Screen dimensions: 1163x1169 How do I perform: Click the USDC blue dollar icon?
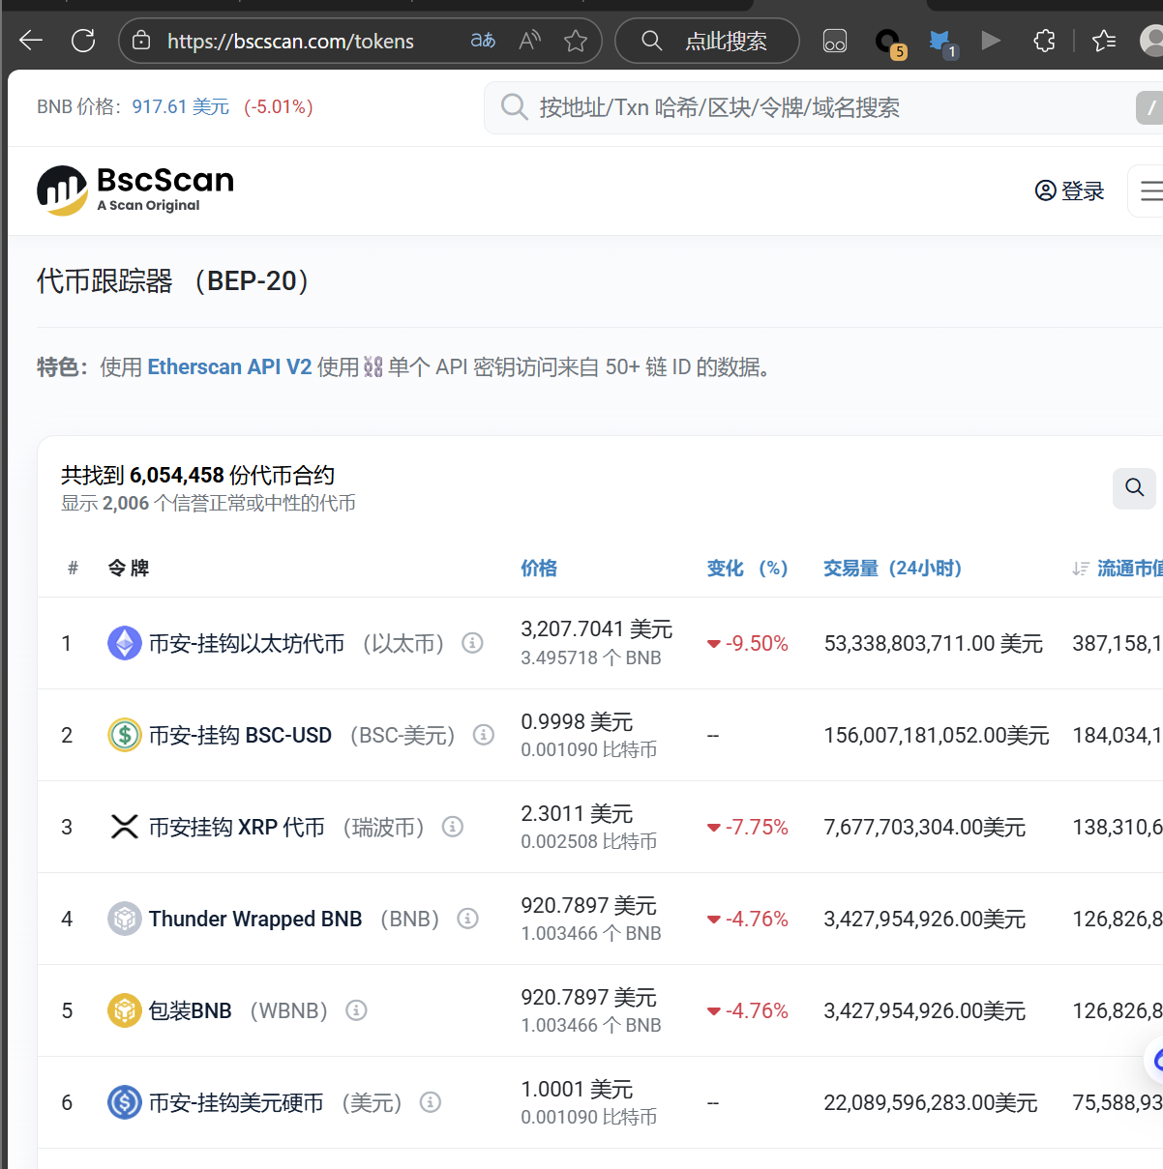click(x=125, y=1102)
